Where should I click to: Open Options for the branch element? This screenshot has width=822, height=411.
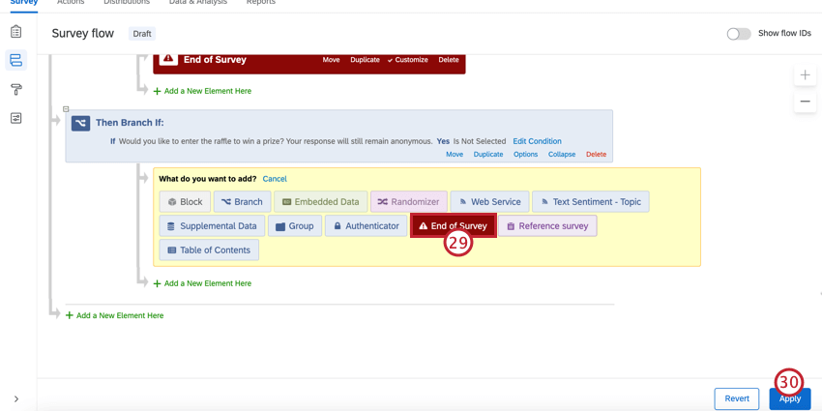point(525,154)
